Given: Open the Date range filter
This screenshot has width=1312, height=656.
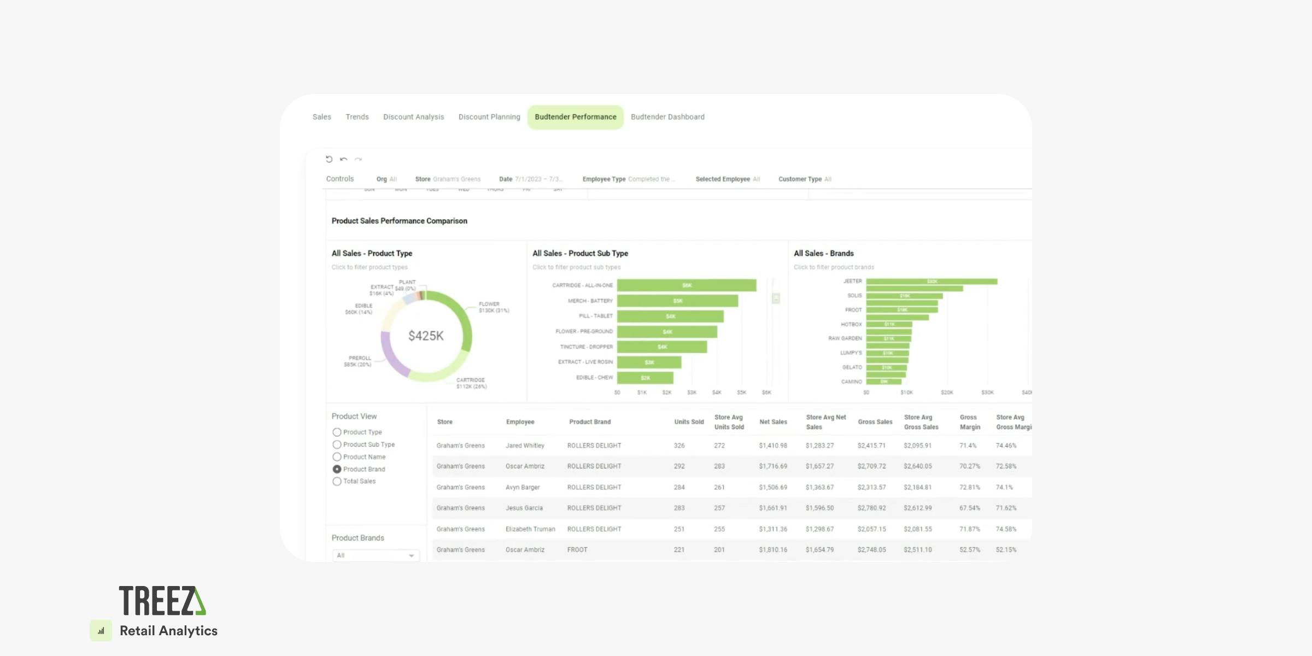Looking at the screenshot, I should pos(530,179).
